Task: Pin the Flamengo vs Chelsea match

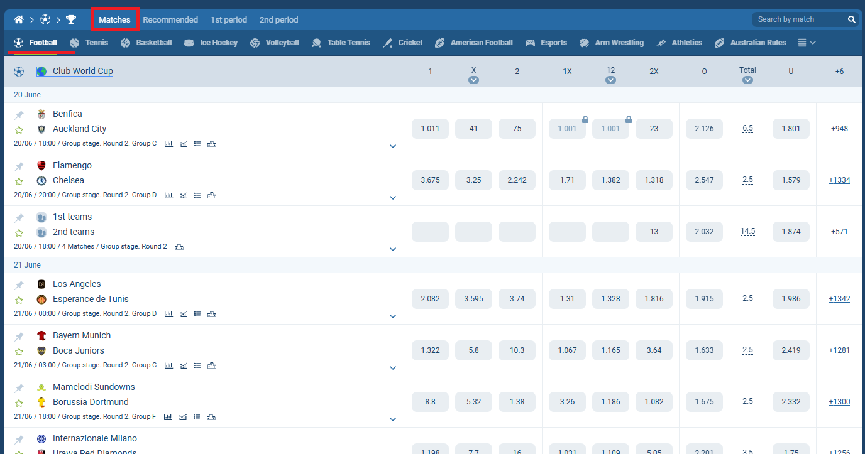Action: click(19, 166)
